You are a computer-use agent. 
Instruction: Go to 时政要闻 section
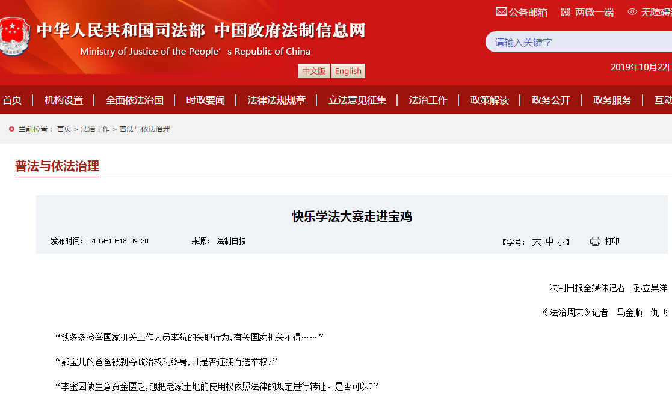coord(205,100)
